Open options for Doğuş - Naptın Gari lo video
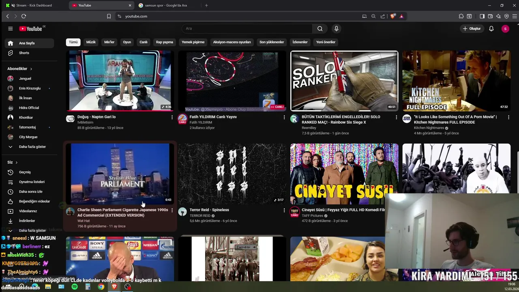519x292 pixels. [x=172, y=117]
